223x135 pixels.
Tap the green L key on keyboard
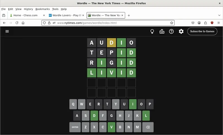146,116
